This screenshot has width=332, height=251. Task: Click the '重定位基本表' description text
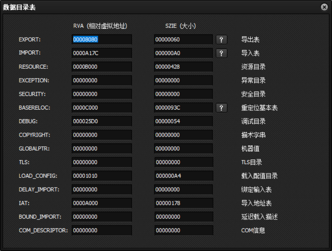(259, 108)
